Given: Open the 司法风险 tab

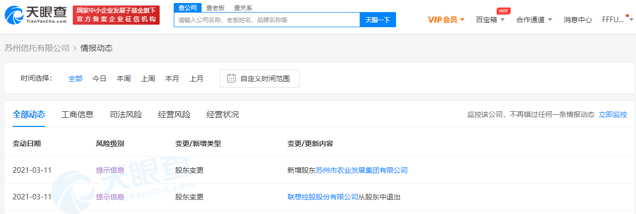Looking at the screenshot, I should [x=126, y=114].
